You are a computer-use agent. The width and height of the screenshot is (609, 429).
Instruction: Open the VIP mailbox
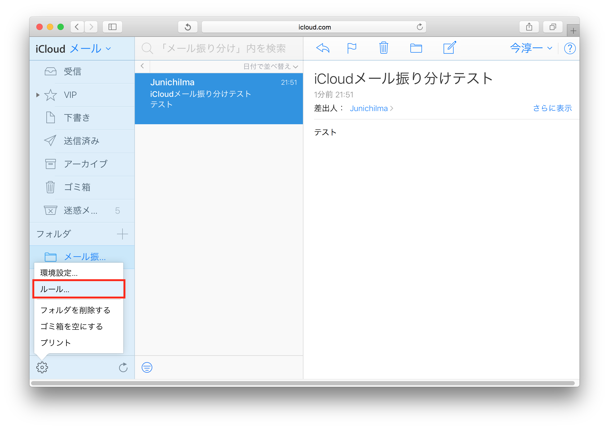pos(82,95)
